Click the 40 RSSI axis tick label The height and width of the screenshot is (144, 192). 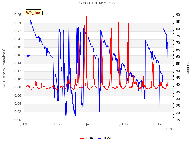(178, 85)
